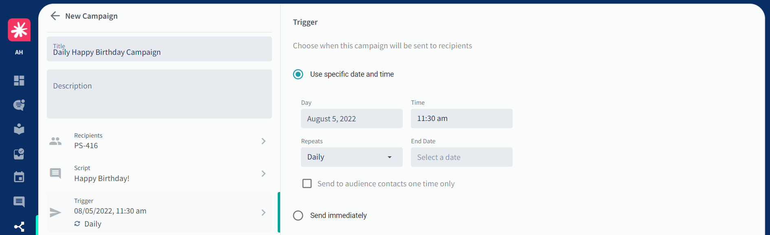
Task: Click the back arrow beside New Campaign
Action: [55, 16]
